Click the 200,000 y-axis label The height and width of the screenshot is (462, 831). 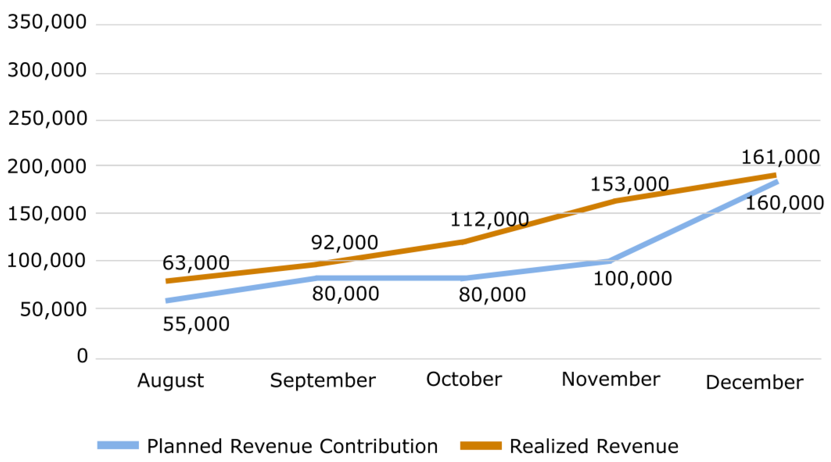click(x=47, y=167)
